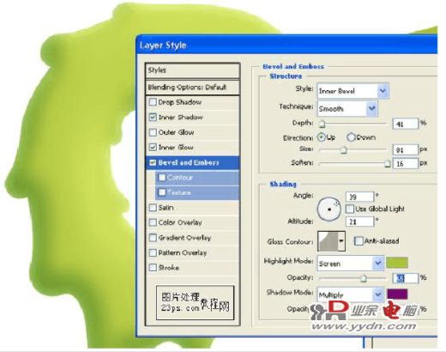Click the Depth slider handle
This screenshot has width=446, height=352.
(x=322, y=124)
